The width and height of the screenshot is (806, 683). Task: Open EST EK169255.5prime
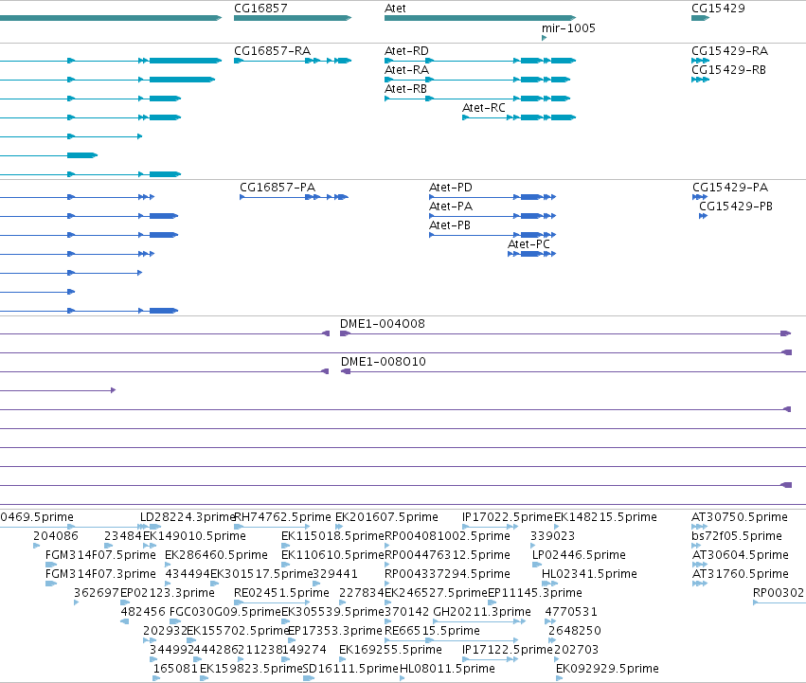pos(390,650)
